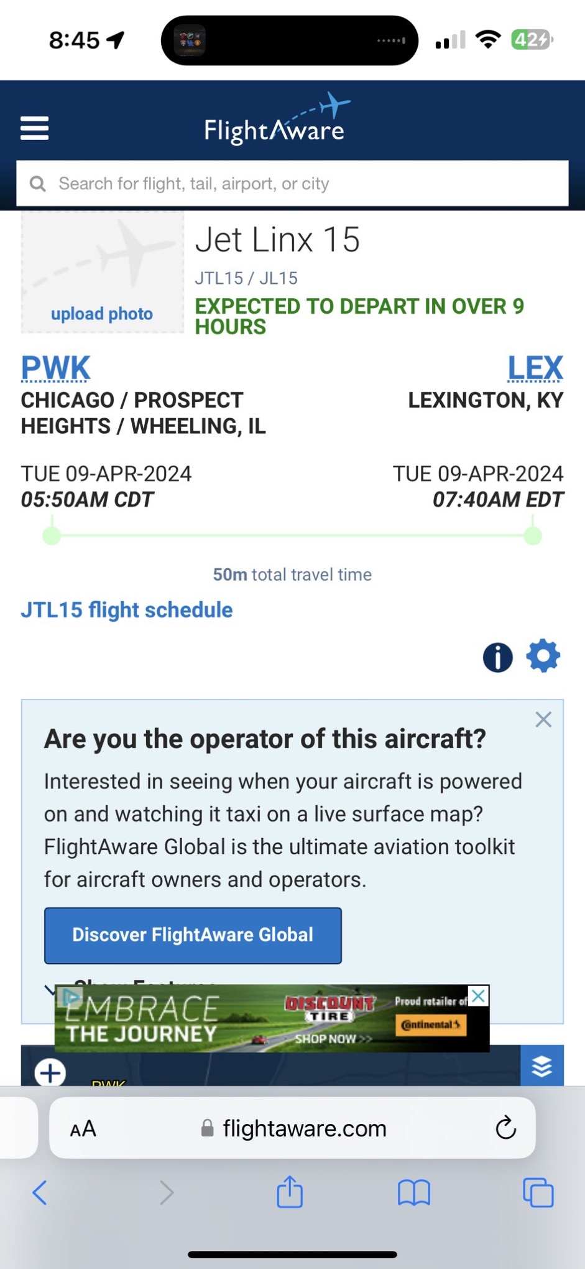Open PWK airport link
The image size is (585, 1269).
[x=56, y=367]
